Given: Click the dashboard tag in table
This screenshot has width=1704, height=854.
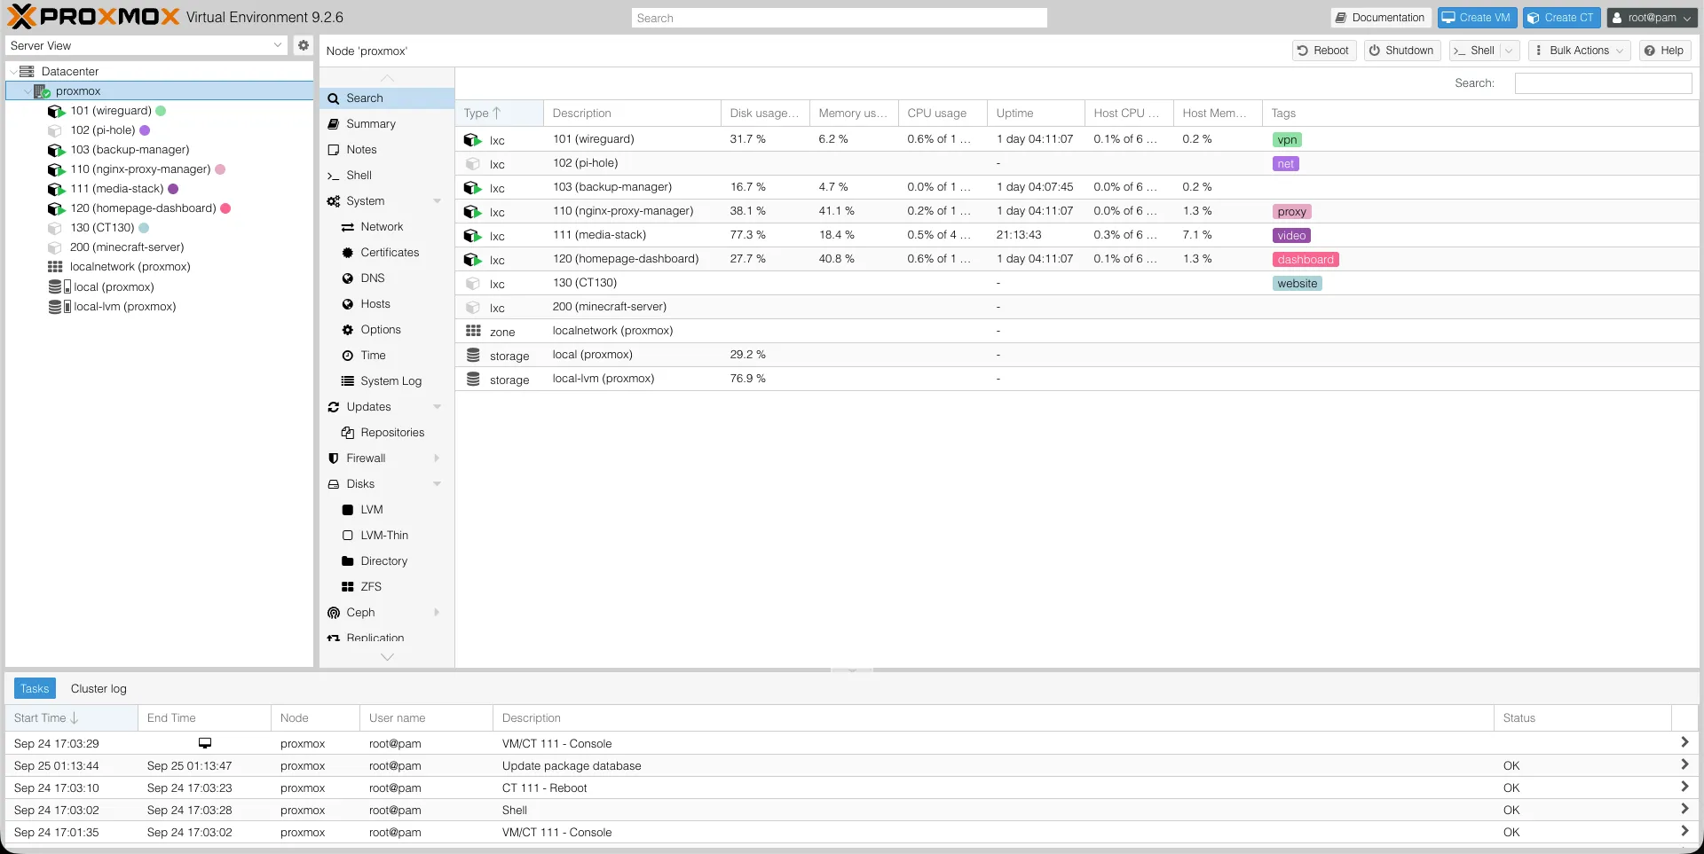Looking at the screenshot, I should [x=1306, y=260].
